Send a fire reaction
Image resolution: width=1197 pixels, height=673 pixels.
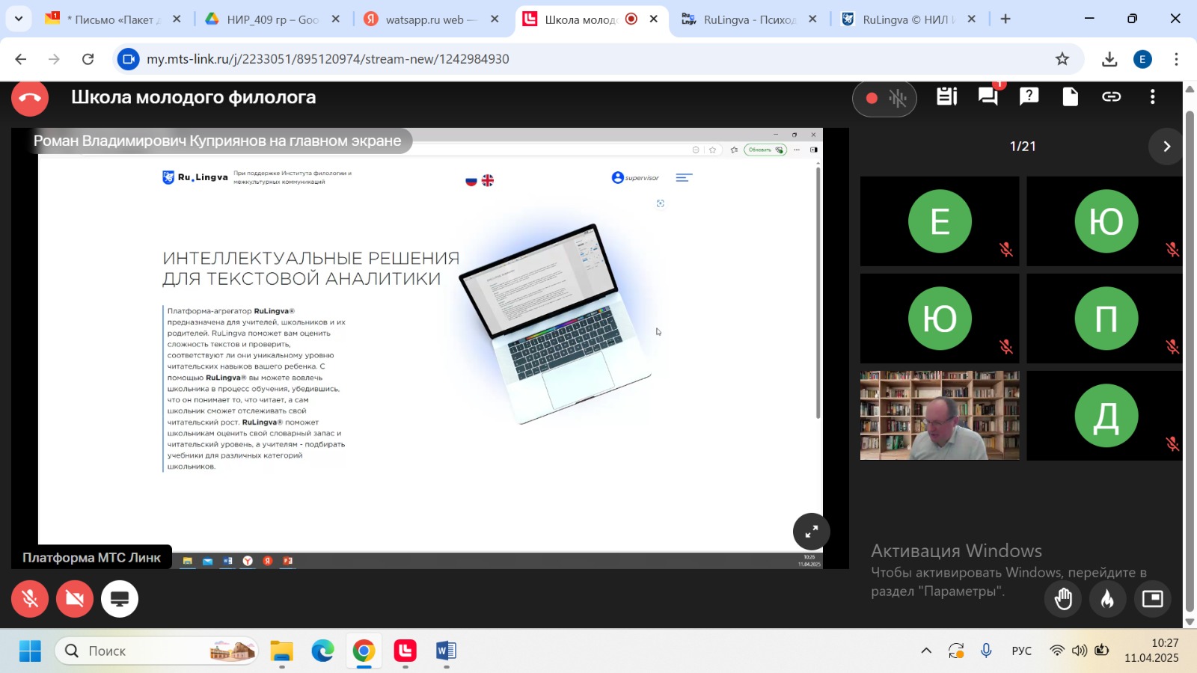[x=1108, y=599]
